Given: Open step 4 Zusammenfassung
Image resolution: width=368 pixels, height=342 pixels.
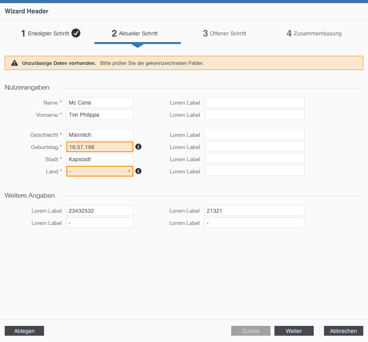Looking at the screenshot, I should 314,33.
